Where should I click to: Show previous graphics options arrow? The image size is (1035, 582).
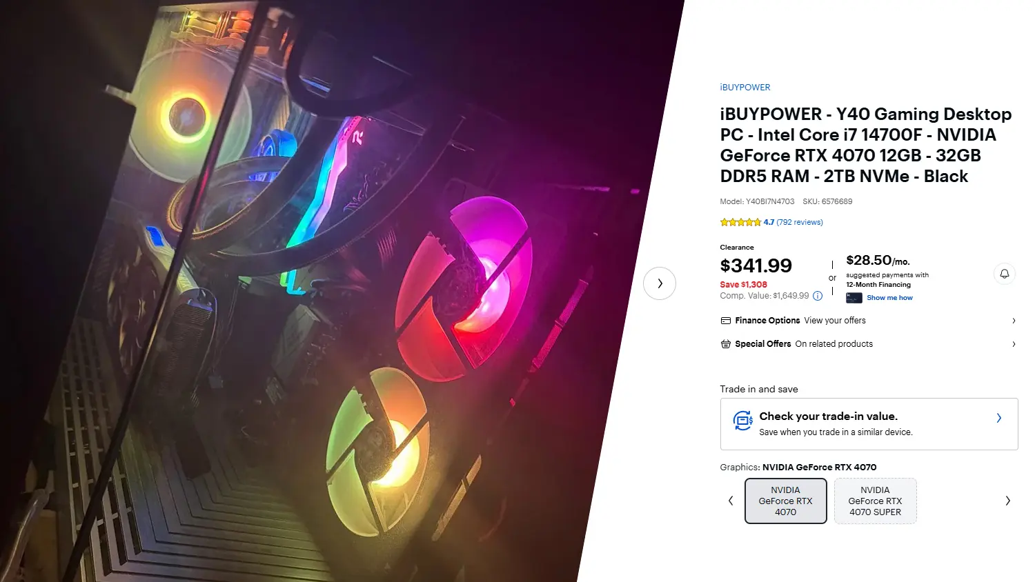pos(731,501)
